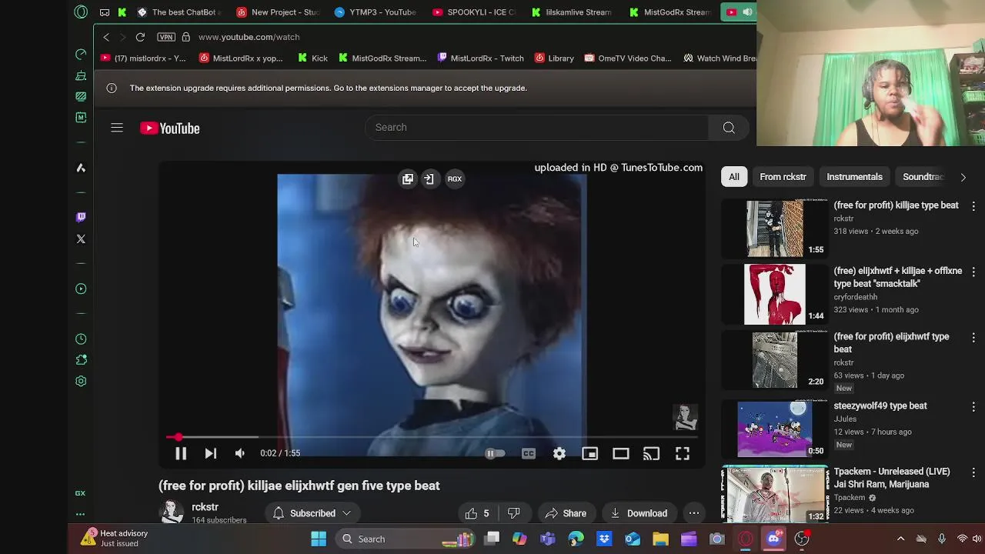Open options for Tpackem Unreleased video

point(973,472)
